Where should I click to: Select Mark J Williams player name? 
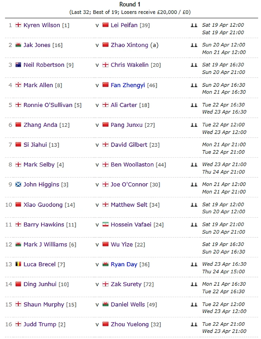tap(45, 245)
